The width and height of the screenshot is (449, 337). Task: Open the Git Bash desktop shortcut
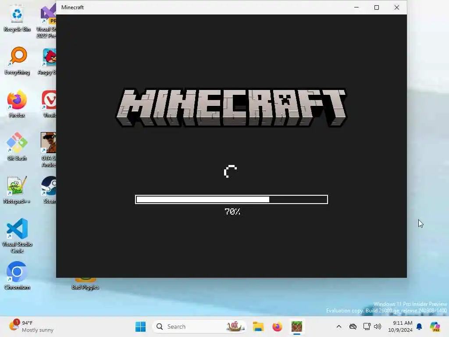[x=17, y=147]
